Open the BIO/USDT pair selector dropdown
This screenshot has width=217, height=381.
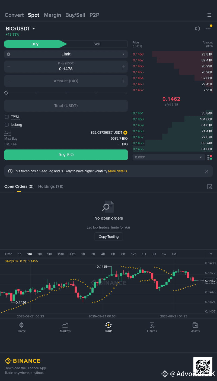coord(21,29)
